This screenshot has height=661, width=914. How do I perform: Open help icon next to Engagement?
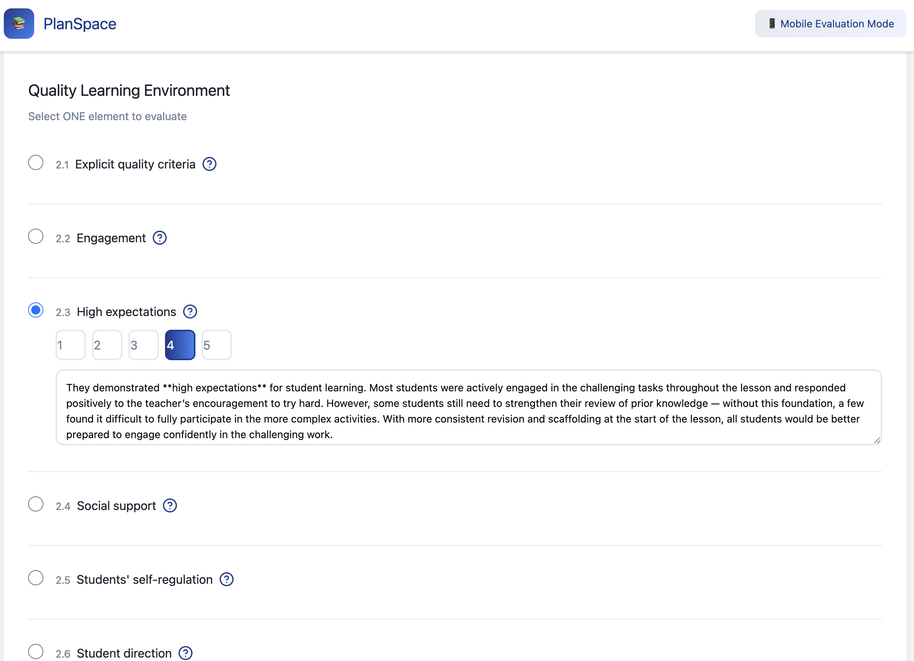(160, 238)
